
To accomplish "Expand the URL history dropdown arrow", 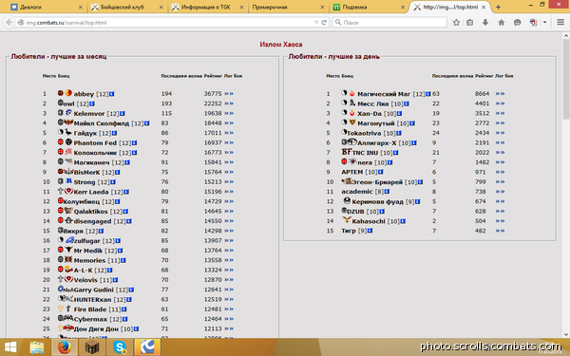I will click(x=316, y=23).
